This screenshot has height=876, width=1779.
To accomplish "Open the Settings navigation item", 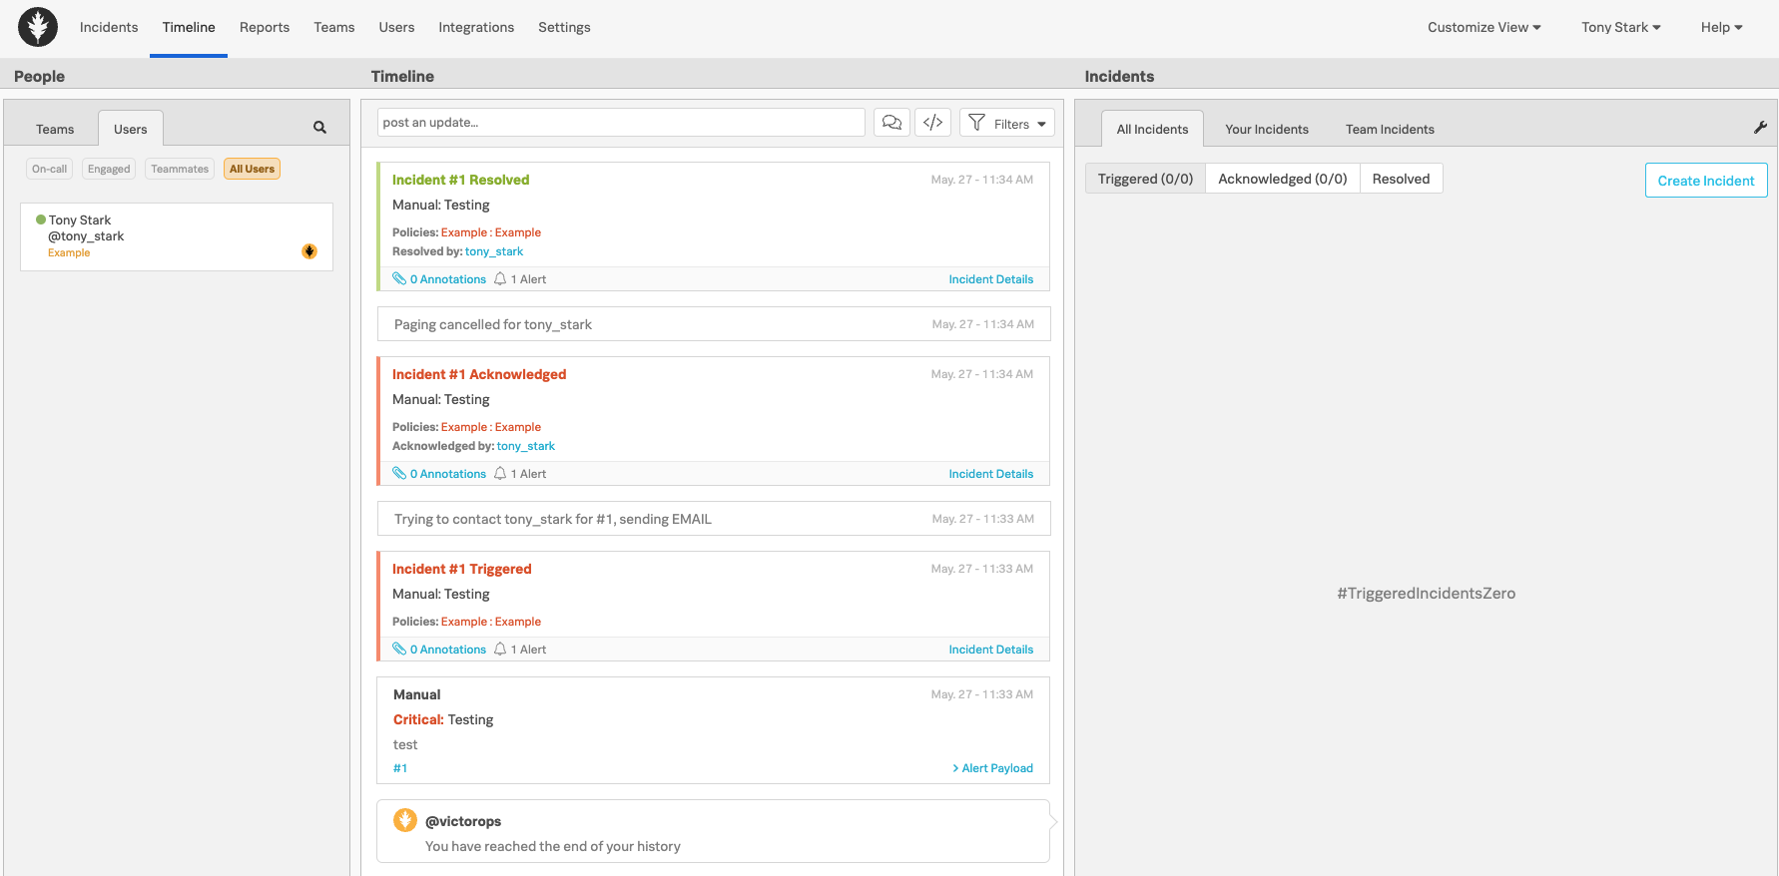I will (x=564, y=27).
